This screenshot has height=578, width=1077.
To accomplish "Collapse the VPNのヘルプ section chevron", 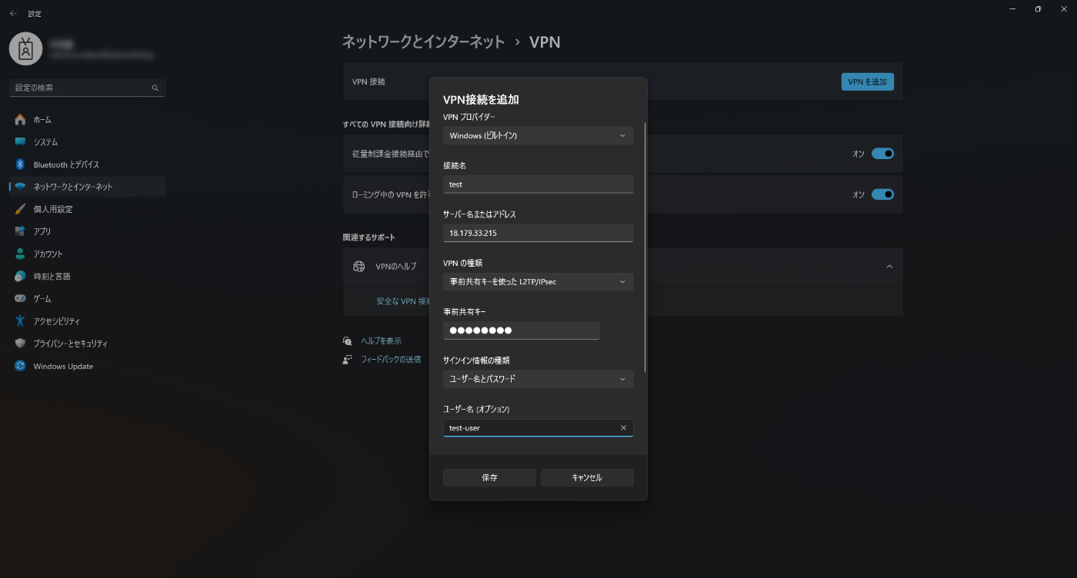I will (x=889, y=267).
